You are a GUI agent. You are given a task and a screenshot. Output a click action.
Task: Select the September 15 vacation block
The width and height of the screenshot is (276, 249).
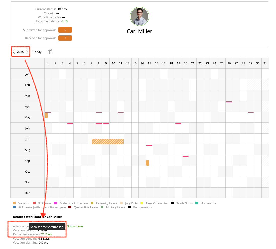pyautogui.click(x=147, y=163)
